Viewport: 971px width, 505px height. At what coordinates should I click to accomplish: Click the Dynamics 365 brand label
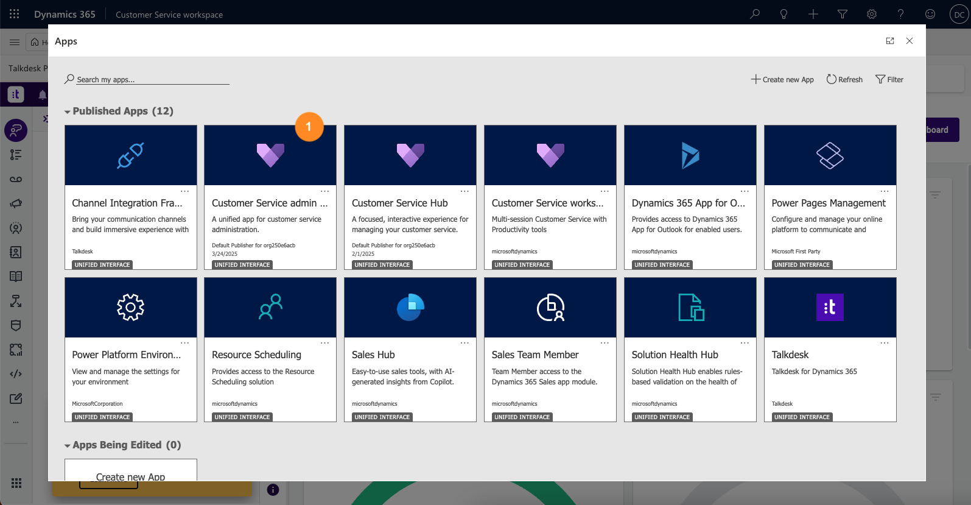click(x=65, y=14)
